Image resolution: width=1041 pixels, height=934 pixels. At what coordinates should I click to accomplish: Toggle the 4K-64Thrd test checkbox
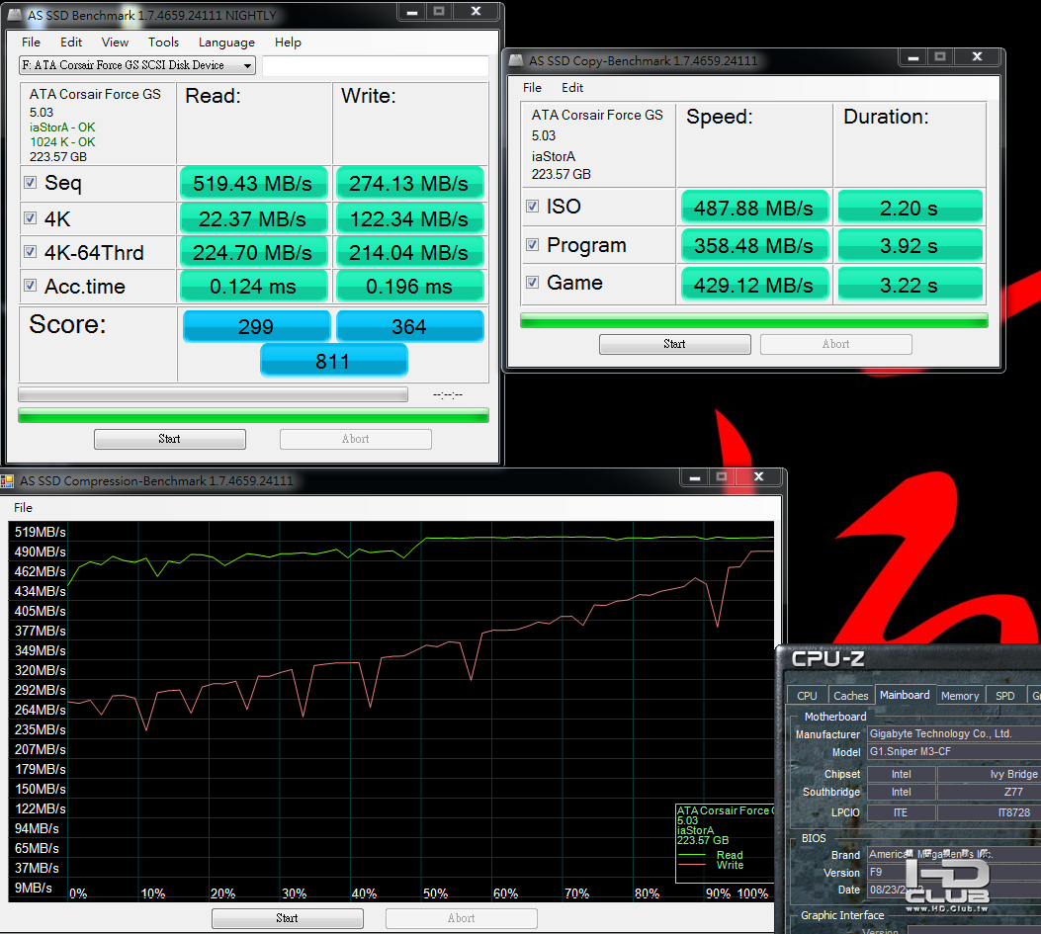coord(30,252)
